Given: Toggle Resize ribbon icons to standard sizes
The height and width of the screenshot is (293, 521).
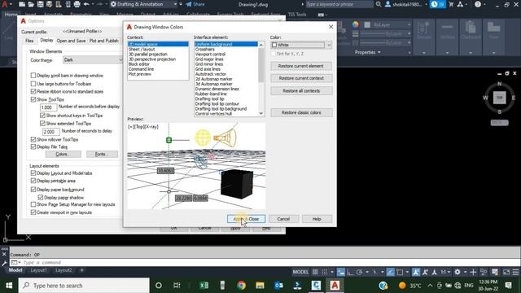Looking at the screenshot, I should (33, 91).
